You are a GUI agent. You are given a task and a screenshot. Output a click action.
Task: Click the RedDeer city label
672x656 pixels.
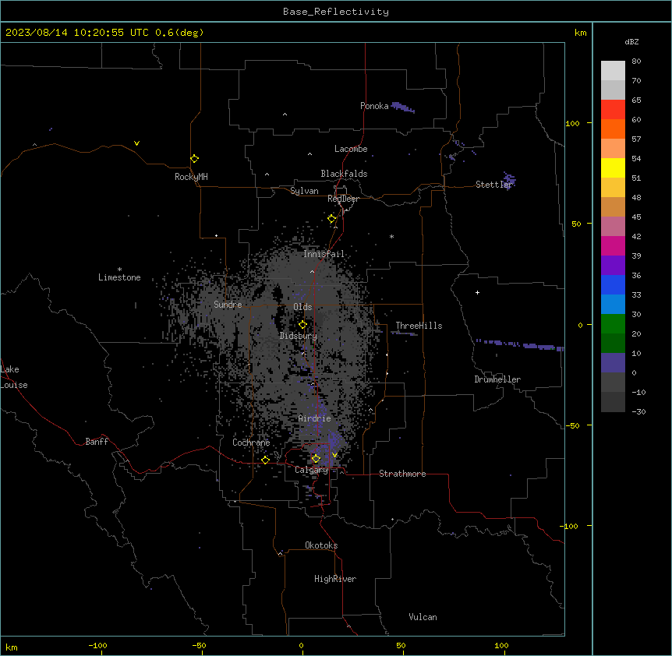(343, 199)
